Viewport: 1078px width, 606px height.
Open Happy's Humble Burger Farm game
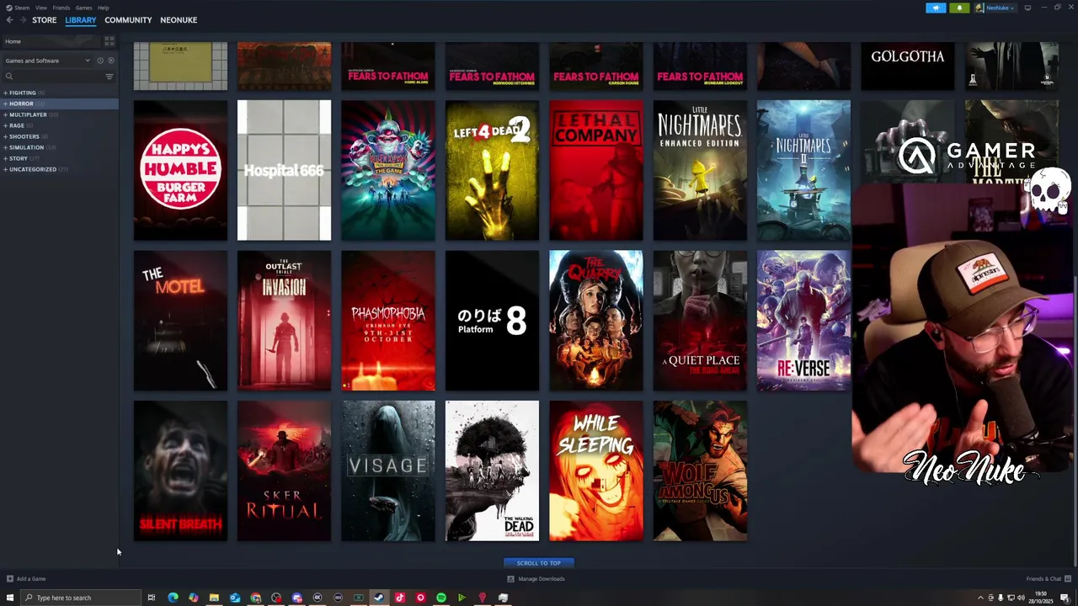[x=180, y=170]
